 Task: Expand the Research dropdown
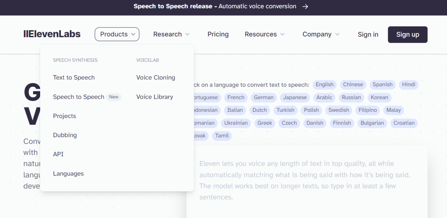click(x=171, y=34)
